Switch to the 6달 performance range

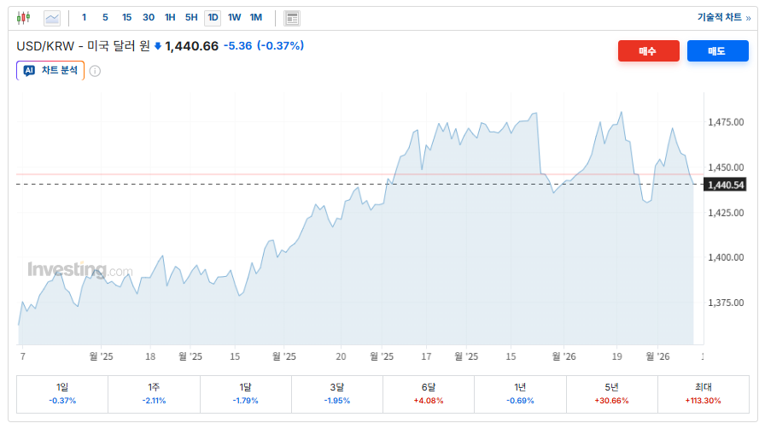(x=429, y=393)
